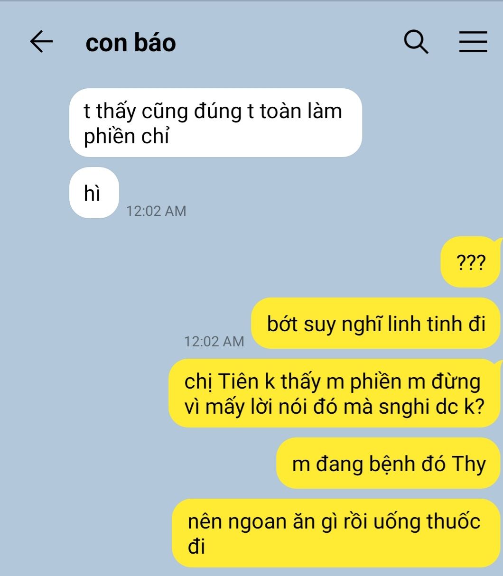The image size is (503, 576).
Task: Select the "t thấy cũng đúng" received message
Action: (x=215, y=122)
